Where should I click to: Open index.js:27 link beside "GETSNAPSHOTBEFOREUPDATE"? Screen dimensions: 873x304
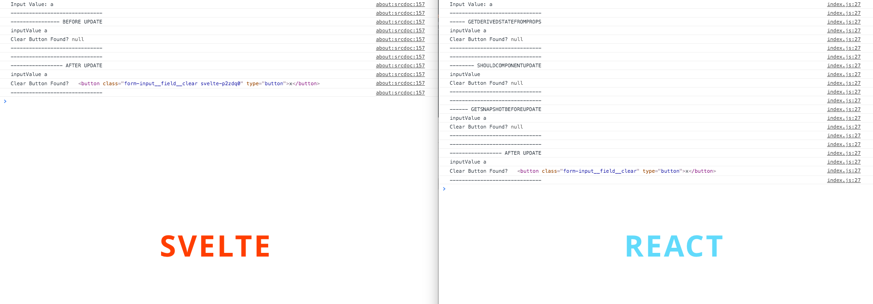(843, 109)
